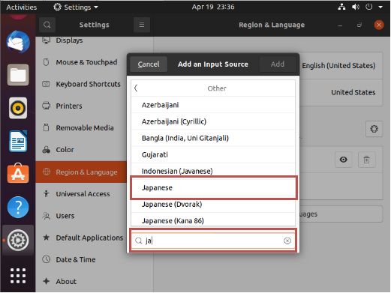Launch Thunderbird from the dock
Image resolution: width=391 pixels, height=293 pixels.
tap(18, 42)
